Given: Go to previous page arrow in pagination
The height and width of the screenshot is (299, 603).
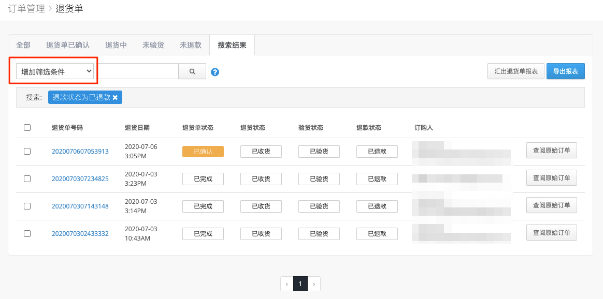Looking at the screenshot, I should click(x=287, y=284).
